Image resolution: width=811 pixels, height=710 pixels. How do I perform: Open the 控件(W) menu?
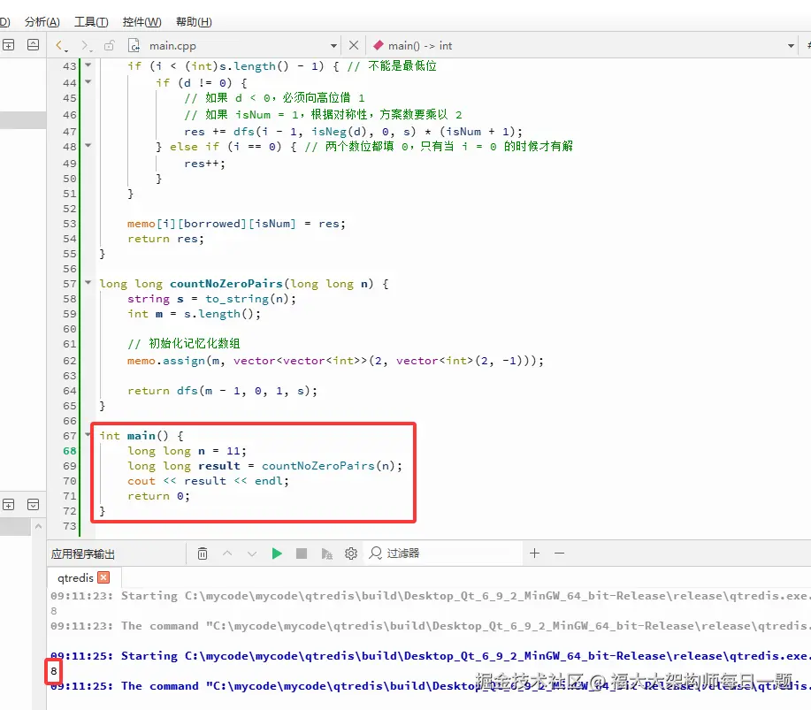(x=142, y=22)
